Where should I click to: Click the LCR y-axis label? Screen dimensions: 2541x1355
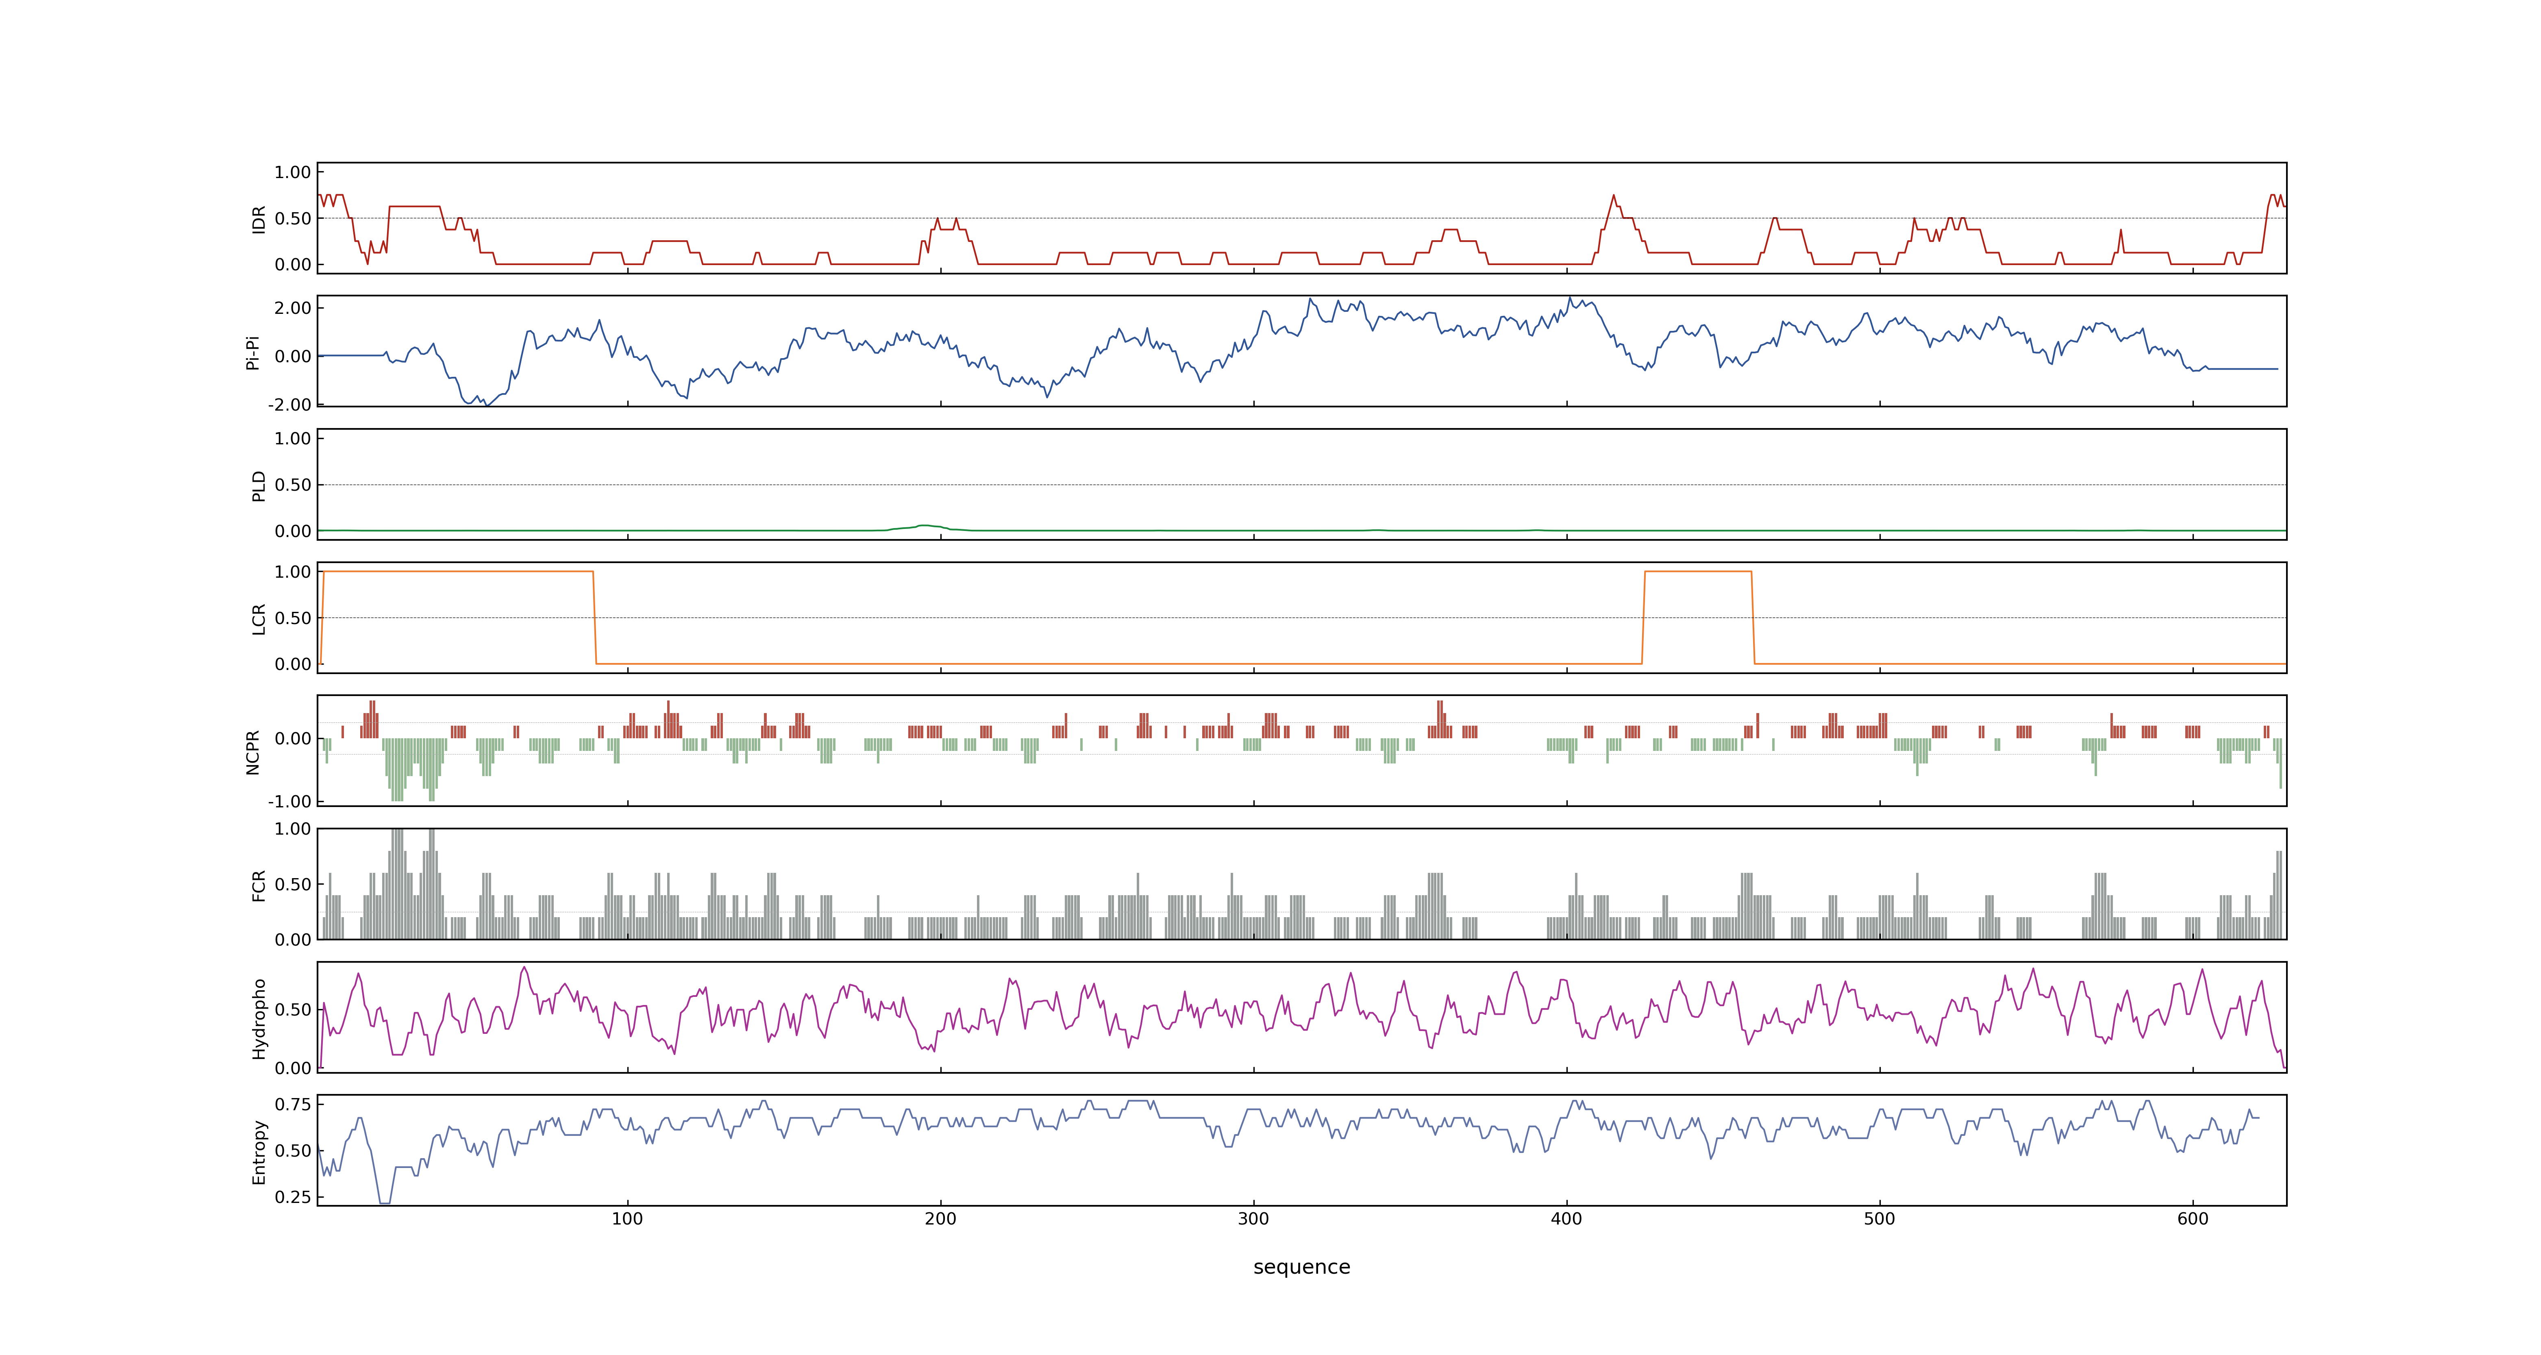click(259, 618)
